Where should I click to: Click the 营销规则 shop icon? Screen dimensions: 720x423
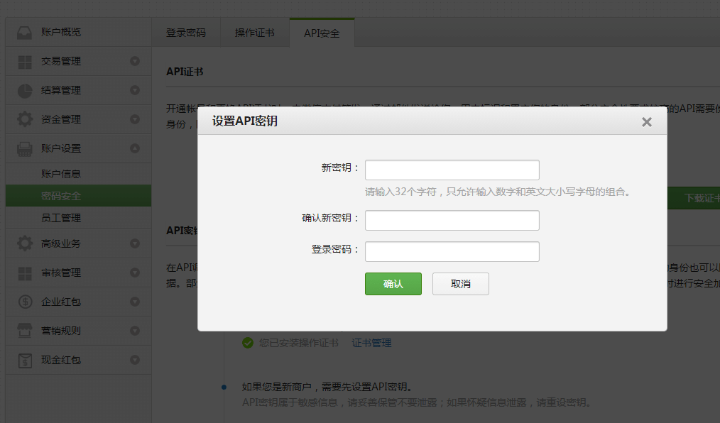tap(25, 331)
